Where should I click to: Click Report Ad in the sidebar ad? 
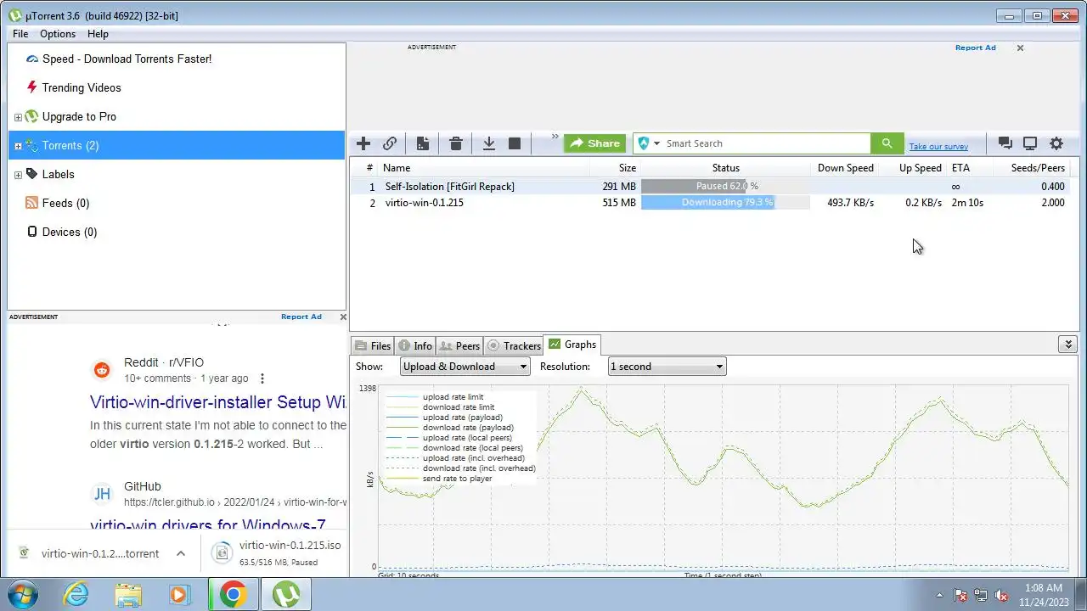pyautogui.click(x=301, y=317)
